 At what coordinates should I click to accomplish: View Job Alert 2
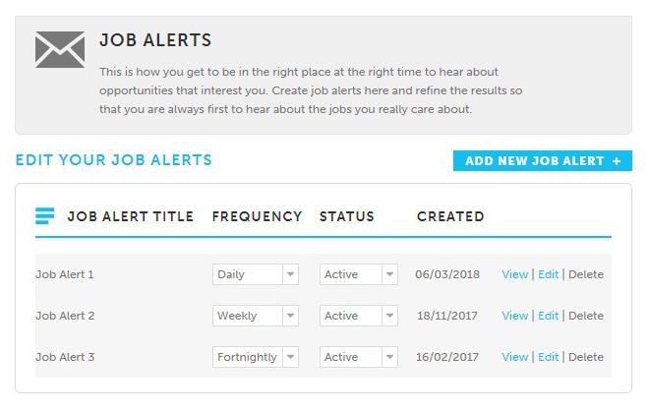[514, 317]
